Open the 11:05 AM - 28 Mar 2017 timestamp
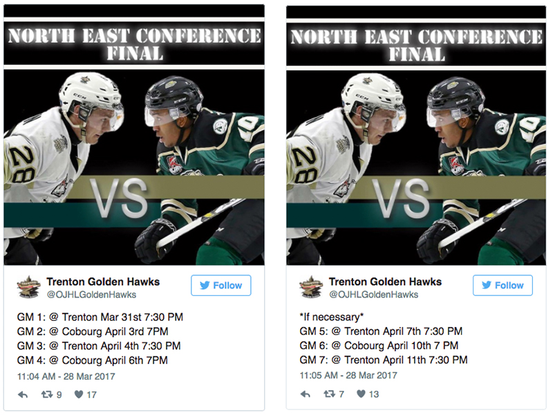 348,376
